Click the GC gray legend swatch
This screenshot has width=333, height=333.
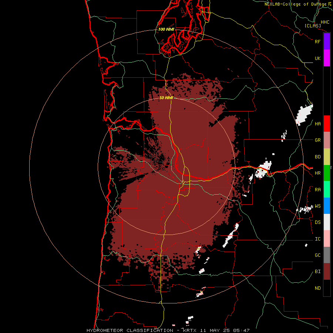[x=327, y=255]
